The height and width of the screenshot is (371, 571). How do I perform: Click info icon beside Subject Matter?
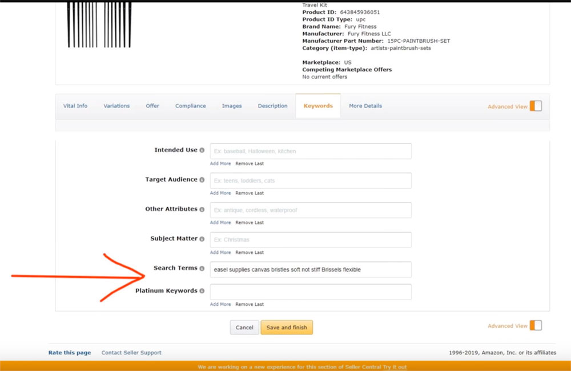pos(202,239)
